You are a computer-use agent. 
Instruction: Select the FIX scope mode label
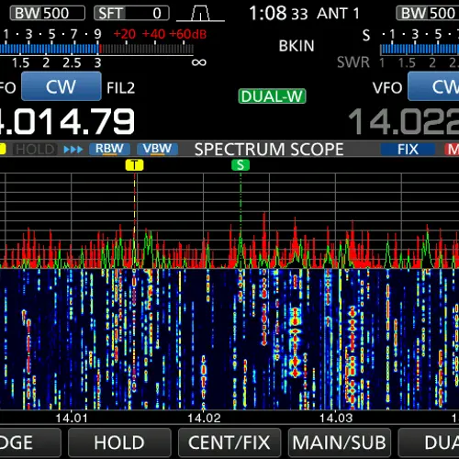tap(408, 150)
